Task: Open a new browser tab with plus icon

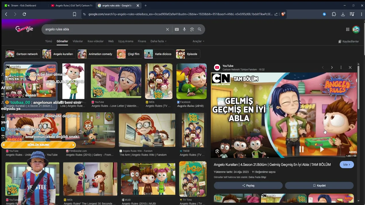Action: click(x=145, y=5)
